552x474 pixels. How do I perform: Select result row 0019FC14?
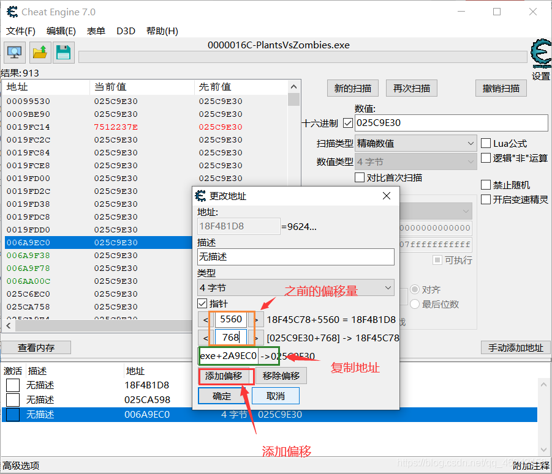coord(146,127)
